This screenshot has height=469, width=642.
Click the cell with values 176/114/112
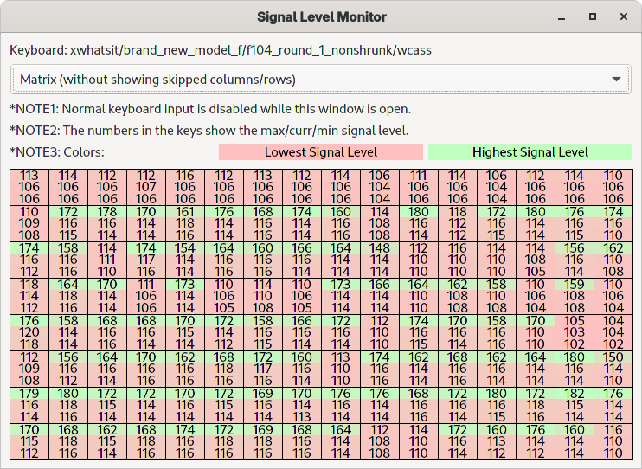(x=536, y=442)
